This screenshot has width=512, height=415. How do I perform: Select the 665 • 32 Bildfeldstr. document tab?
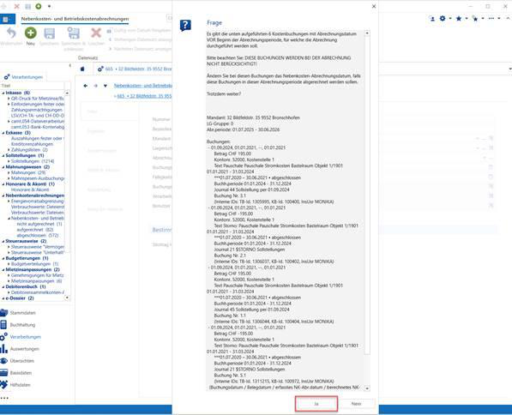(135, 69)
